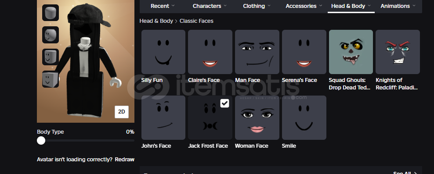Click the Jack Frost Face label
Image resolution: width=434 pixels, height=174 pixels.
(208, 146)
